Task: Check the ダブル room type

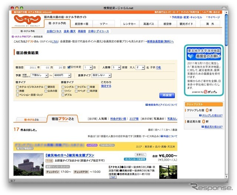Action: (x=63, y=95)
